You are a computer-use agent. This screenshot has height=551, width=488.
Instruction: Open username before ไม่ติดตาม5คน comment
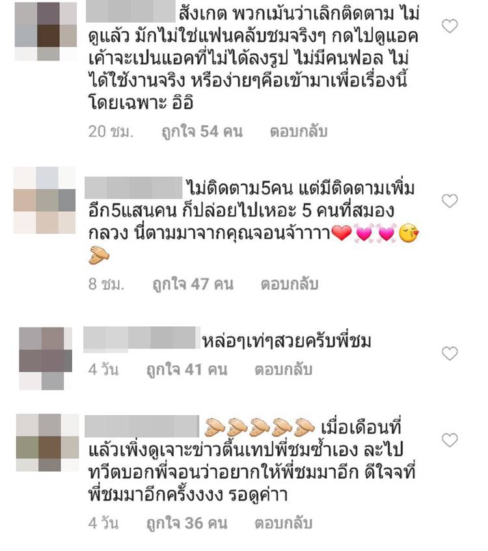(x=133, y=188)
